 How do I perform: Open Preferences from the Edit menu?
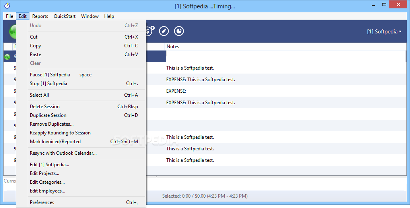[81, 202]
